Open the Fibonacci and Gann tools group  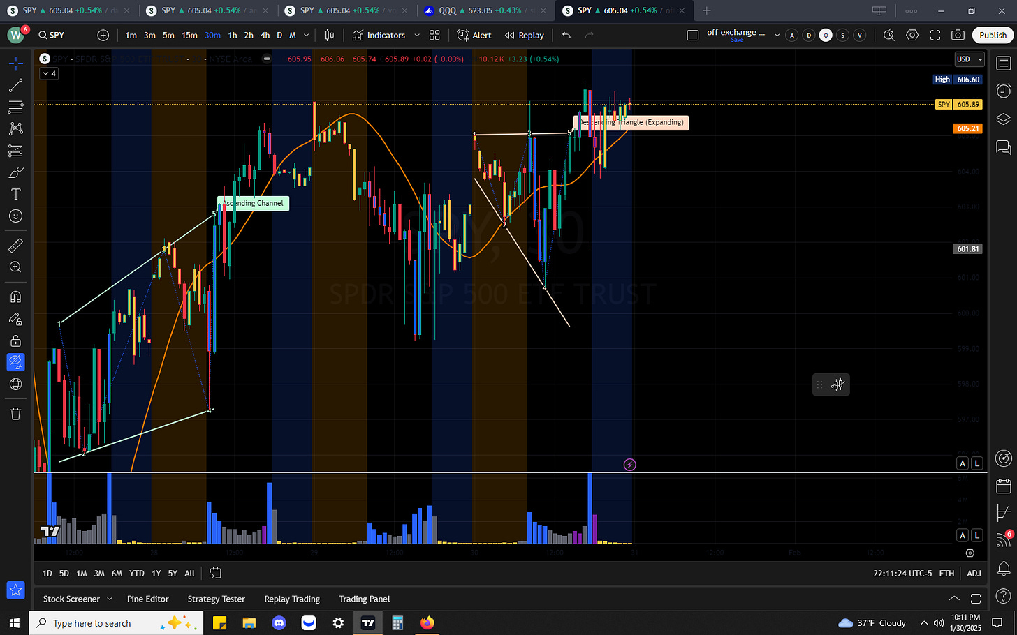(x=15, y=107)
